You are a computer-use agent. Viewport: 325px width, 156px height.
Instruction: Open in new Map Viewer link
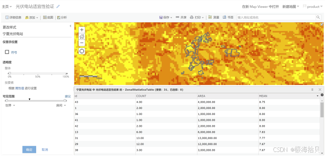pyautogui.click(x=260, y=6)
